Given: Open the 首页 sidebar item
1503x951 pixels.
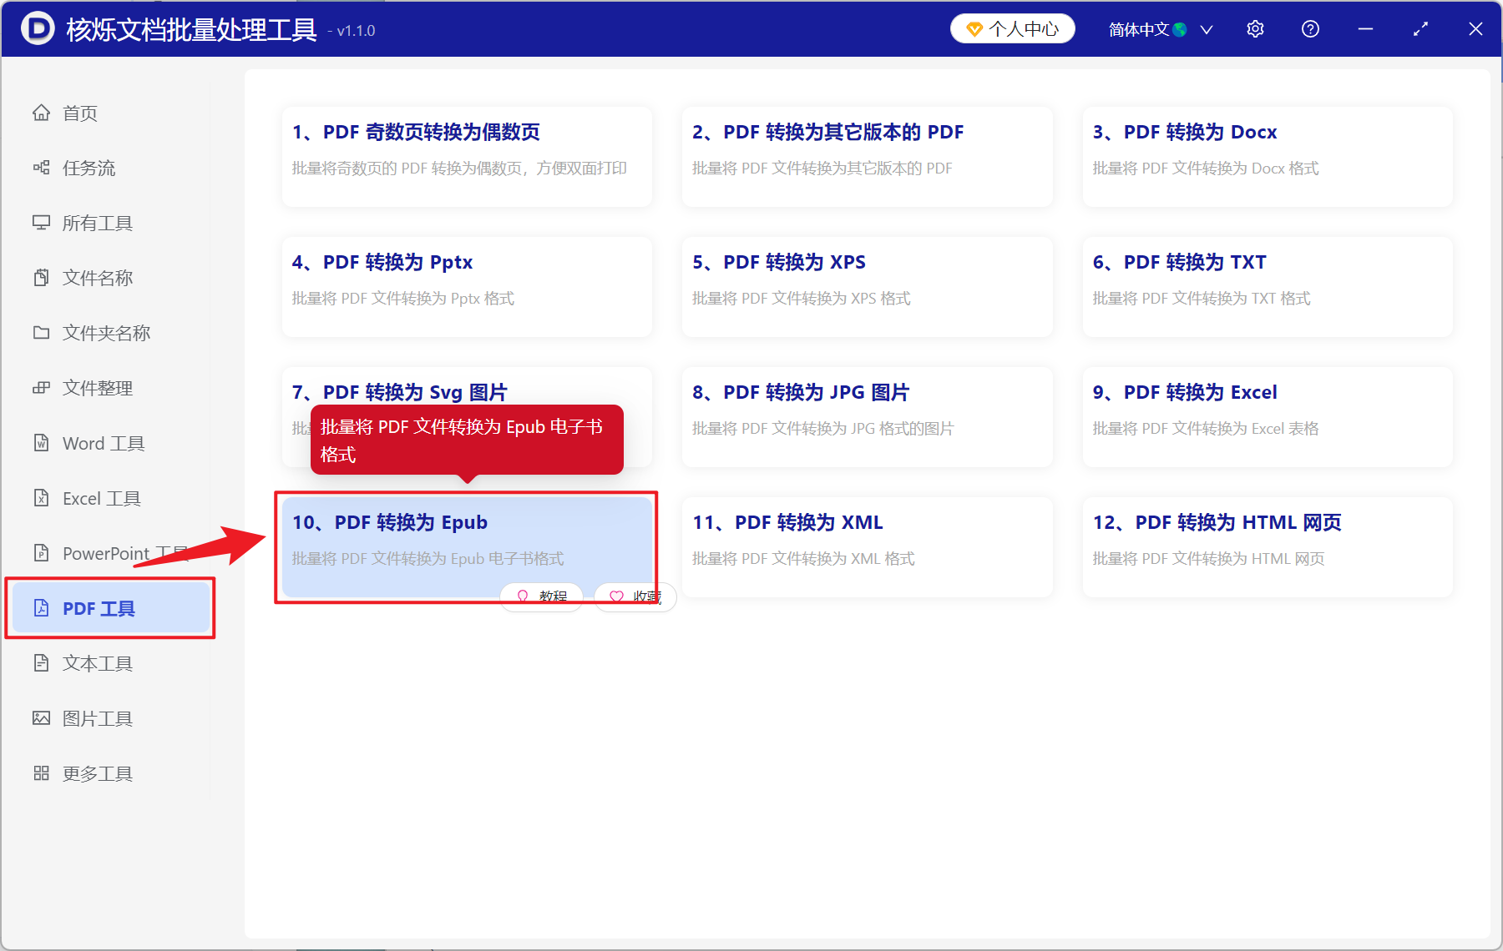Looking at the screenshot, I should pyautogui.click(x=109, y=113).
